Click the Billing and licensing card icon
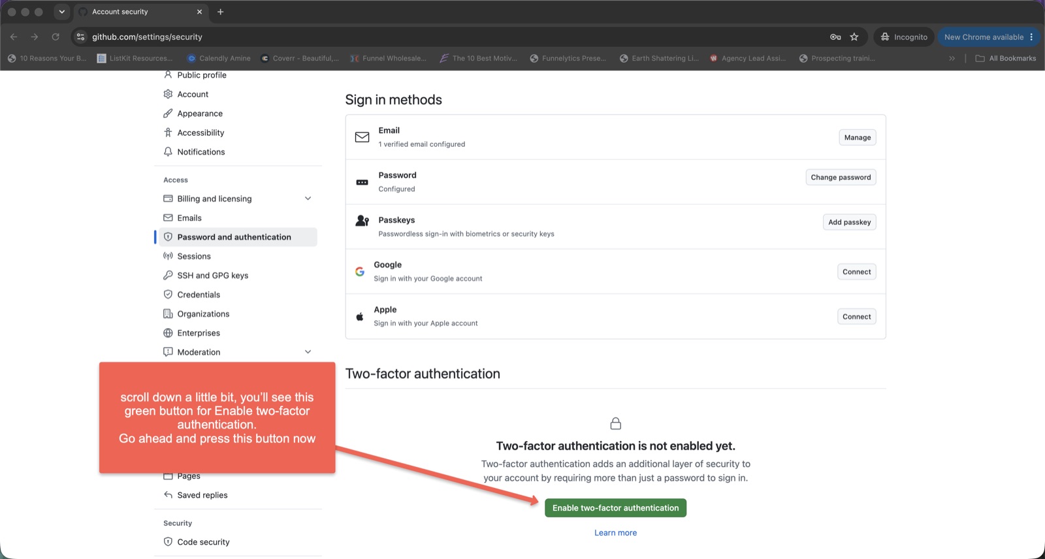 (x=168, y=198)
